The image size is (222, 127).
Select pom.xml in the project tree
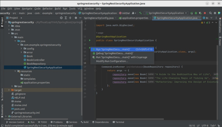(x=19, y=109)
